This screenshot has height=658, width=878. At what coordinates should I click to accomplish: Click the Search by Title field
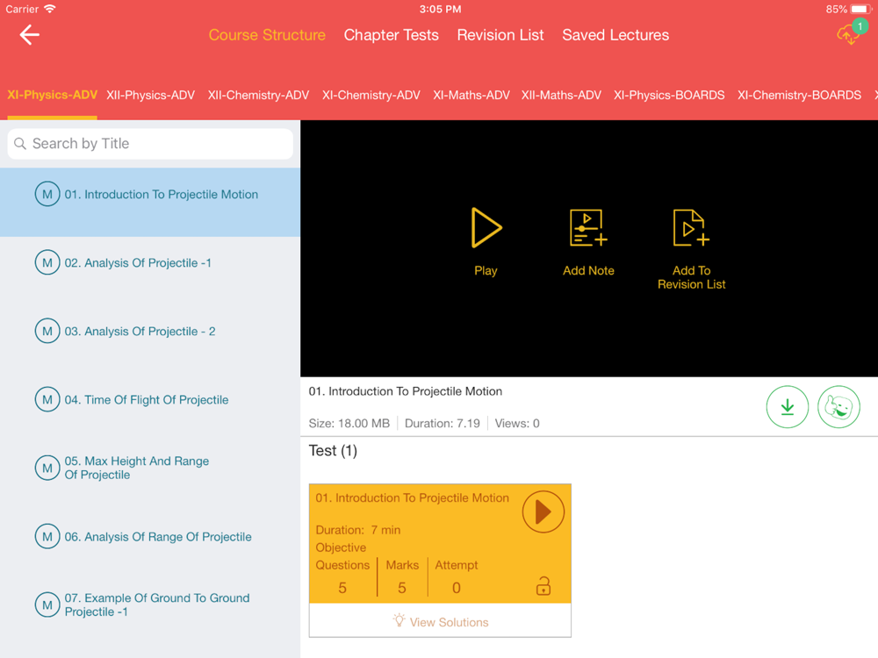(x=150, y=144)
